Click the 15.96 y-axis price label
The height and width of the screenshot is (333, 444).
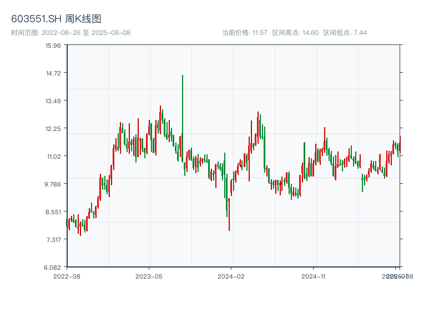(53, 46)
